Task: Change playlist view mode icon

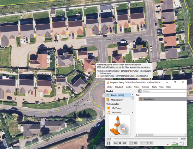Action: (x=140, y=91)
